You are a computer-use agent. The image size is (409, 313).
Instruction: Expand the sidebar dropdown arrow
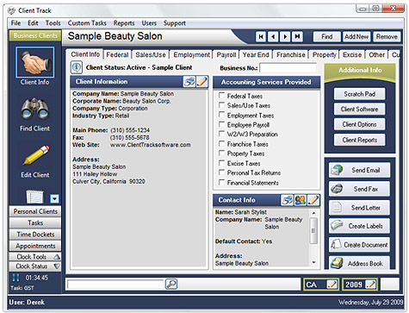pos(54,198)
